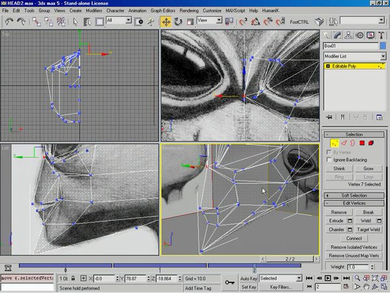Image resolution: width=390 pixels, height=293 pixels.
Task: Toggle the Auto Key mode
Action: click(x=248, y=278)
